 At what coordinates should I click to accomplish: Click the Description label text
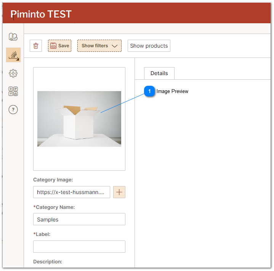(x=48, y=262)
